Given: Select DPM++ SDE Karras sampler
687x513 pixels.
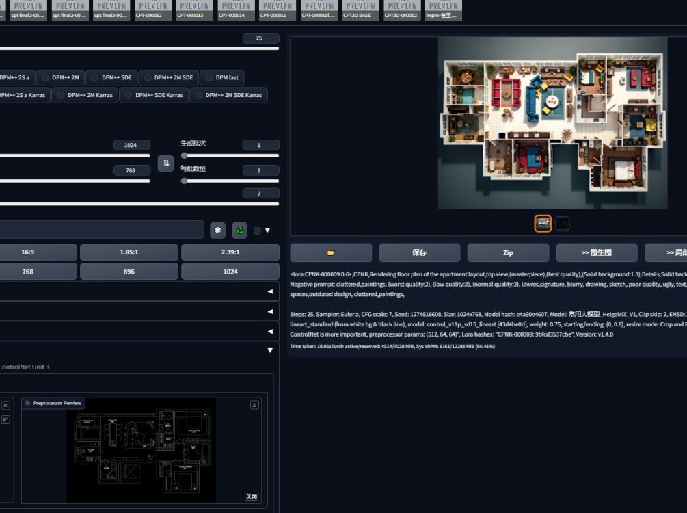Looking at the screenshot, I should click(154, 95).
